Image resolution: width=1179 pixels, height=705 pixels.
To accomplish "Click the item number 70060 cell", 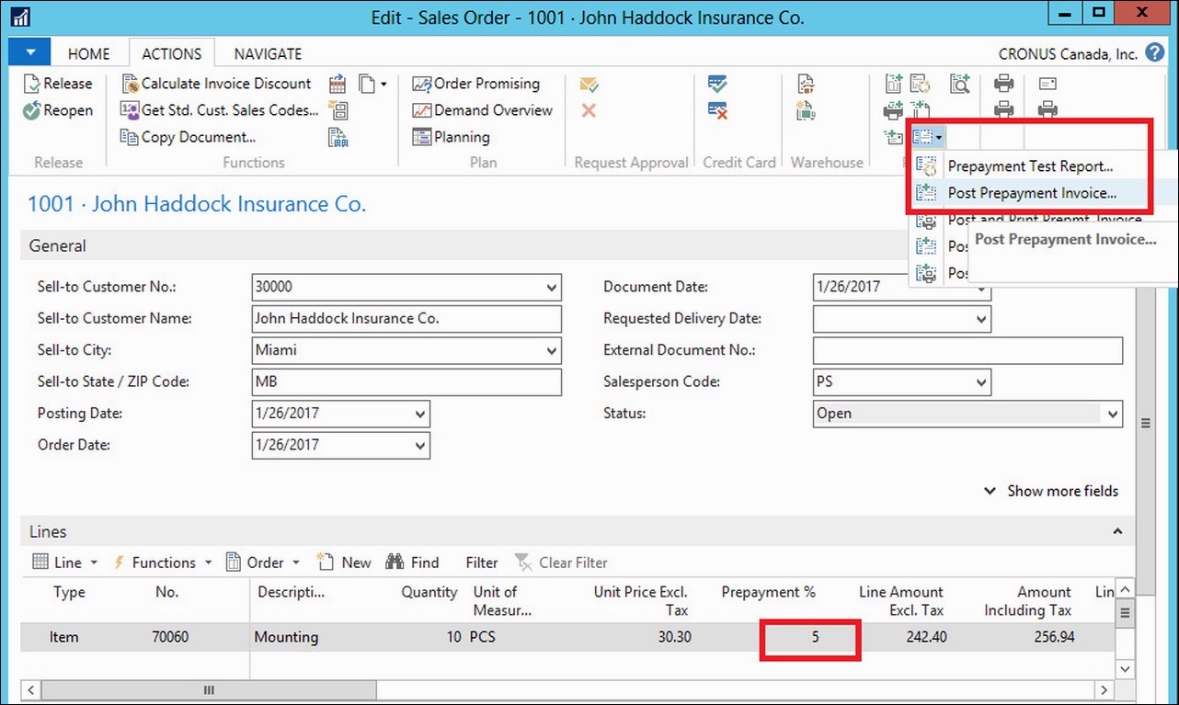I will pos(168,637).
